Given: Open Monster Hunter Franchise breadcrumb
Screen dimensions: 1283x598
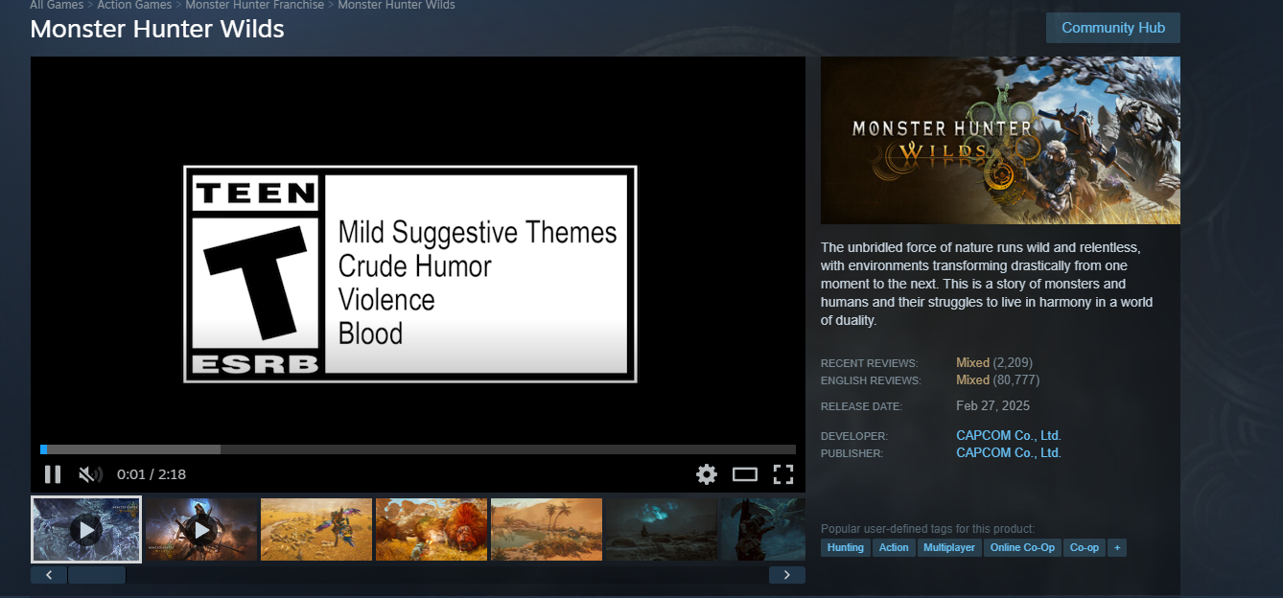Looking at the screenshot, I should [255, 5].
